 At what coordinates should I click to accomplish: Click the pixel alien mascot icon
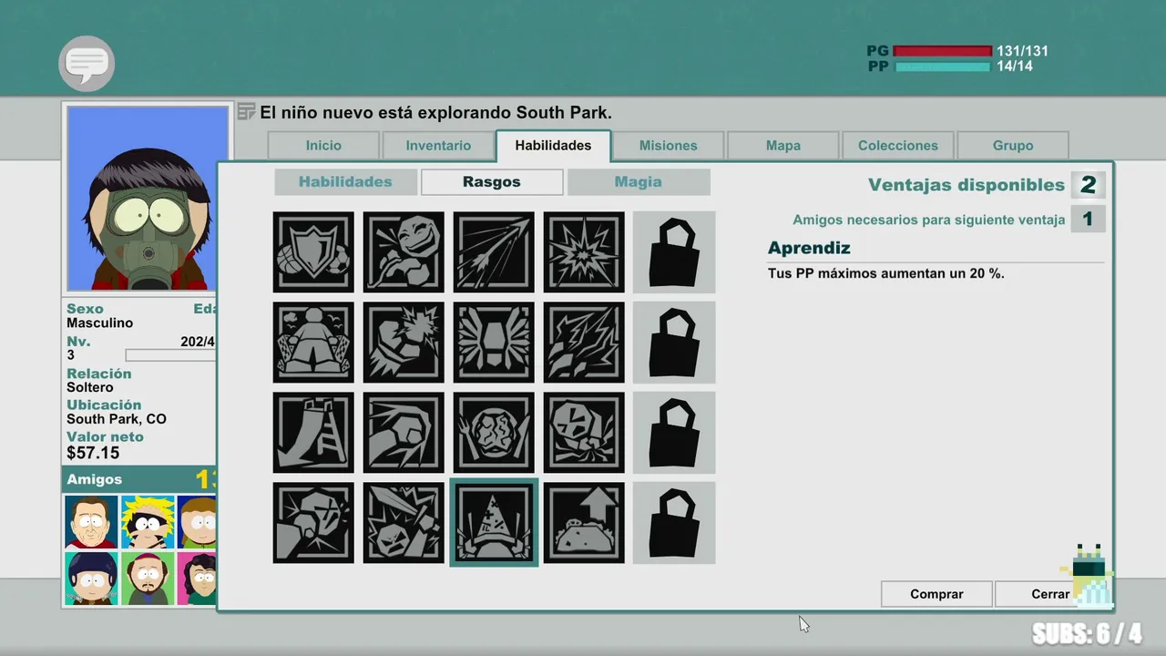coord(1088,575)
